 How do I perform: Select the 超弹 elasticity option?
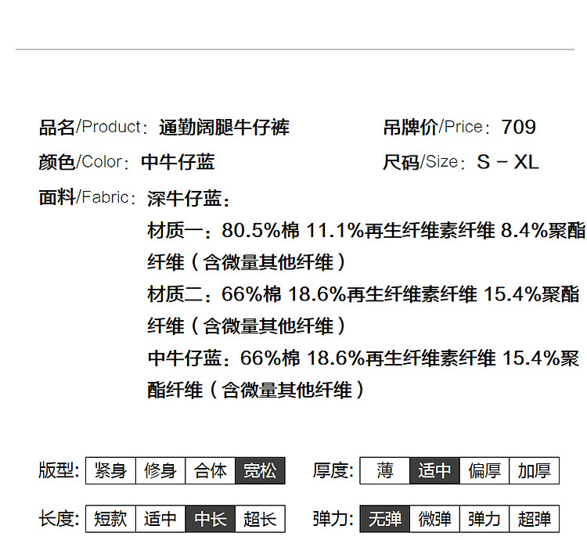[534, 518]
